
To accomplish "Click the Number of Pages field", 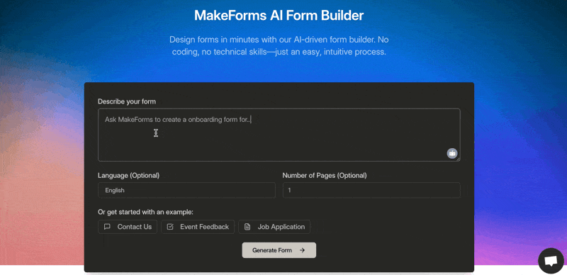I will coord(371,190).
